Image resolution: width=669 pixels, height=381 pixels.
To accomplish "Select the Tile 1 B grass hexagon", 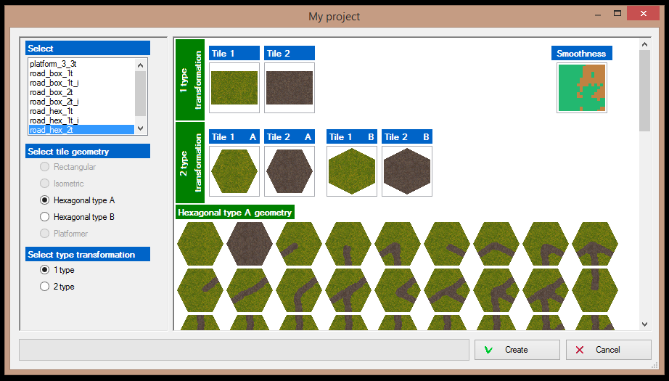I will (351, 171).
